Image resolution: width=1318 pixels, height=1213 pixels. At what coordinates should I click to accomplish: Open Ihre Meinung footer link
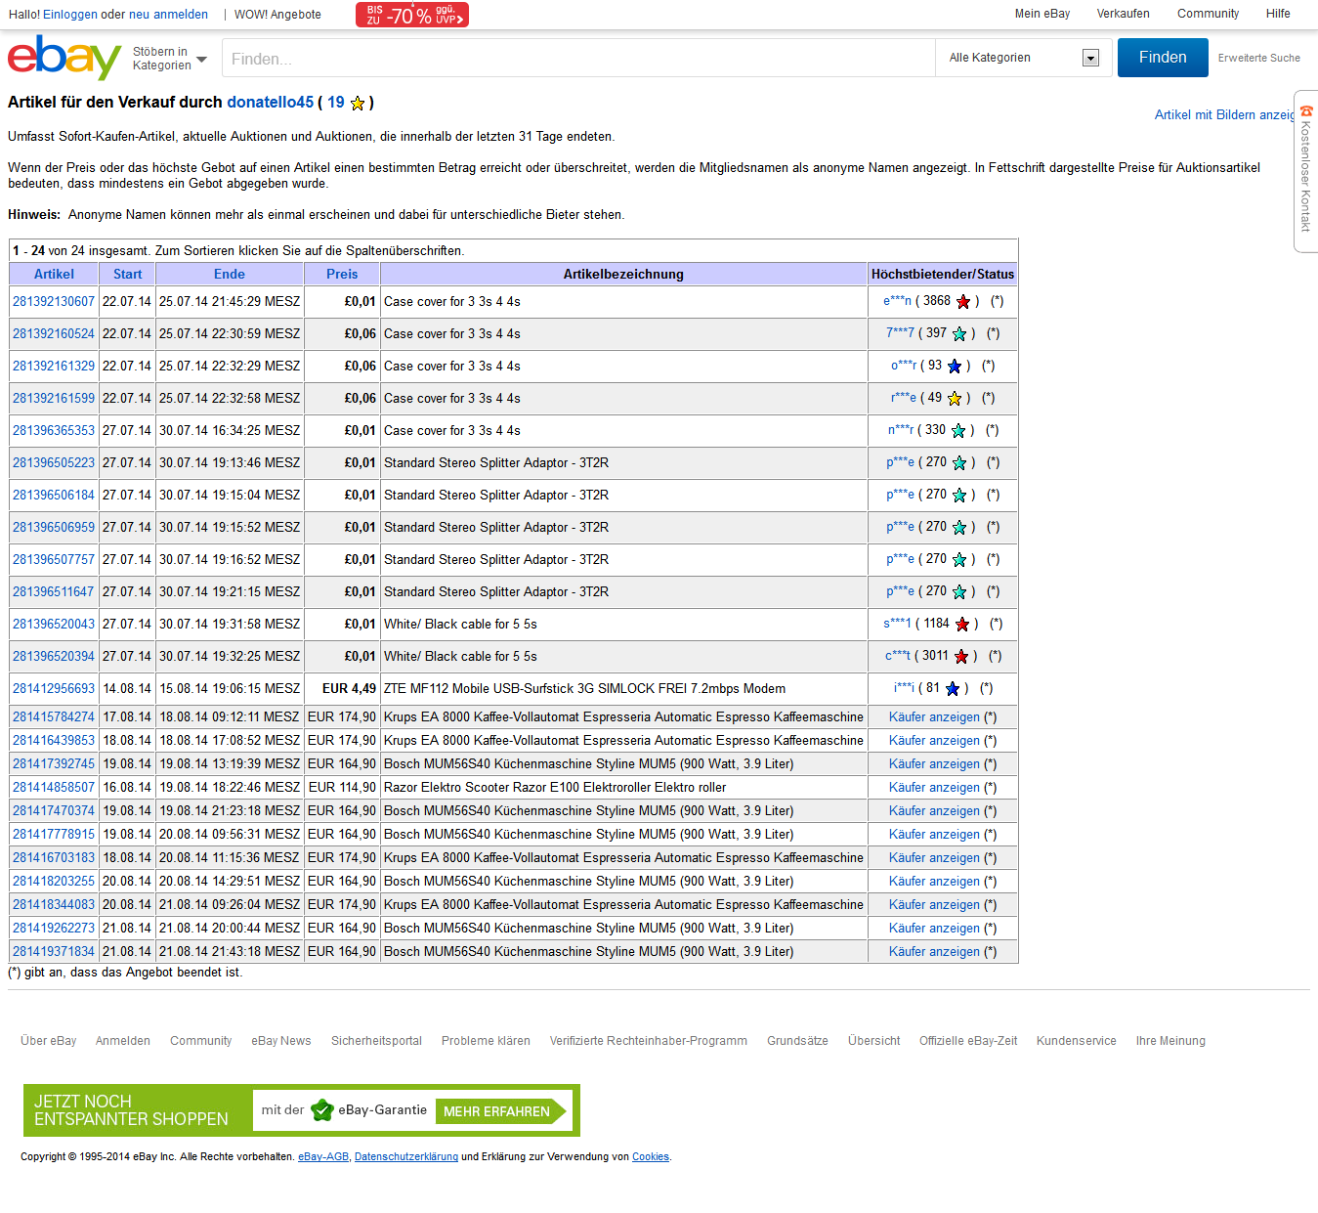click(1170, 1041)
